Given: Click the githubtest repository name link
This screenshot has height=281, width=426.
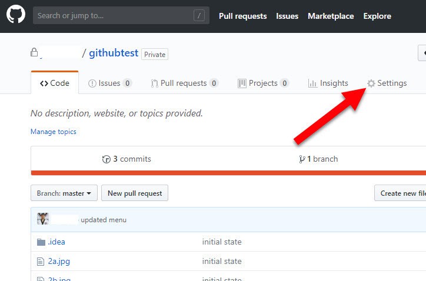Looking at the screenshot, I should (114, 53).
